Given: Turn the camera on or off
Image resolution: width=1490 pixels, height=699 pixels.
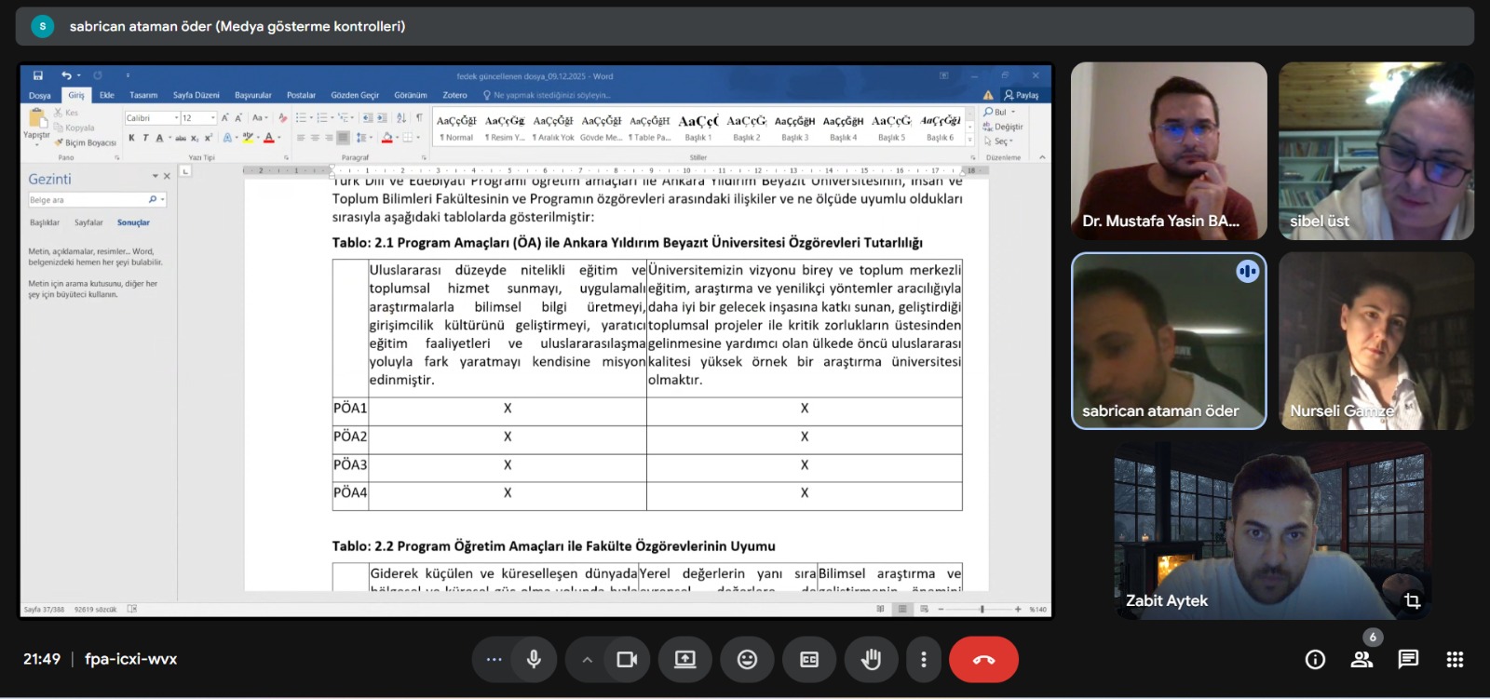Looking at the screenshot, I should pos(627,659).
